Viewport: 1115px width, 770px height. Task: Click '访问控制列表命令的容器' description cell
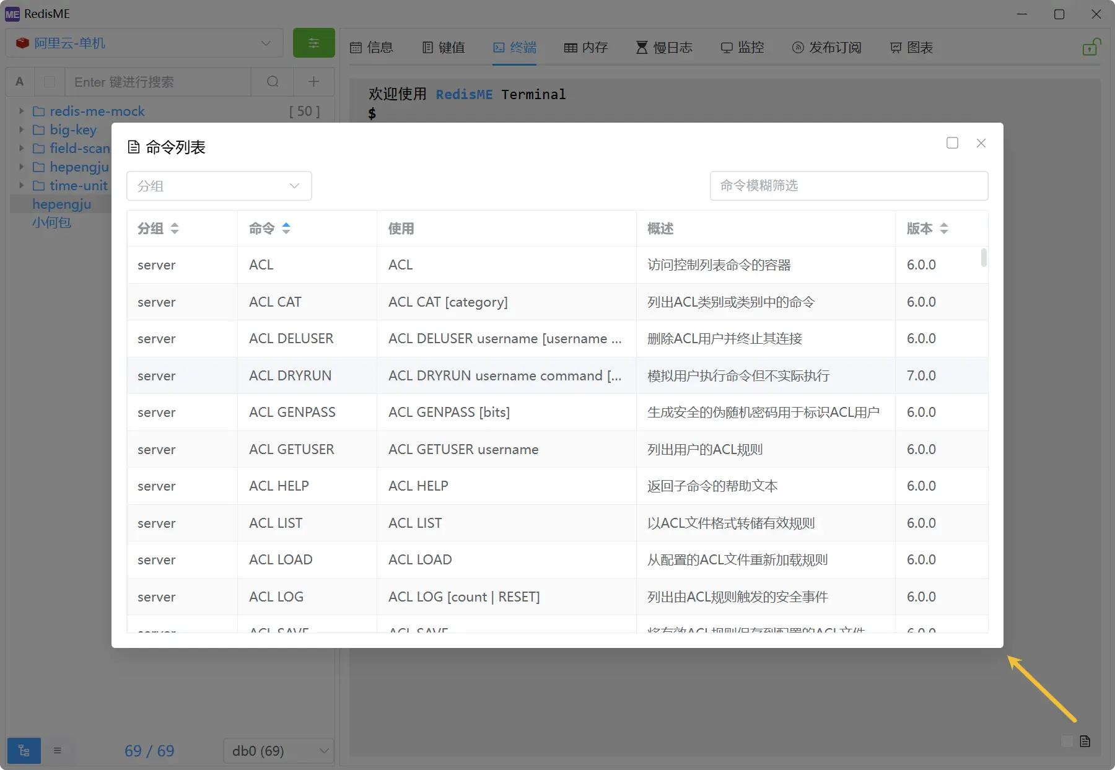tap(766, 265)
